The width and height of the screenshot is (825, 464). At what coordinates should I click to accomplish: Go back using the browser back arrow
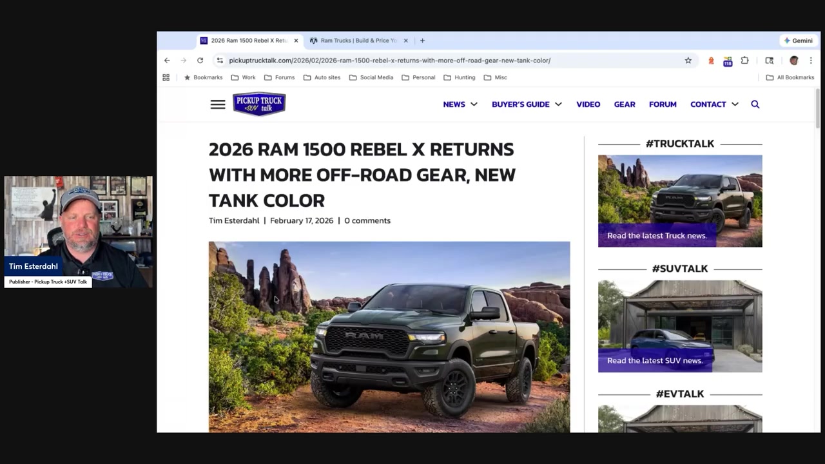tap(167, 60)
